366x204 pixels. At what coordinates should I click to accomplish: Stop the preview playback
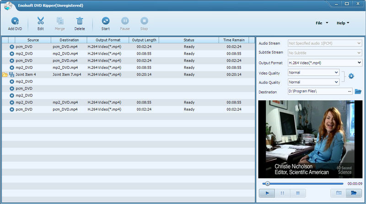pyautogui.click(x=298, y=193)
